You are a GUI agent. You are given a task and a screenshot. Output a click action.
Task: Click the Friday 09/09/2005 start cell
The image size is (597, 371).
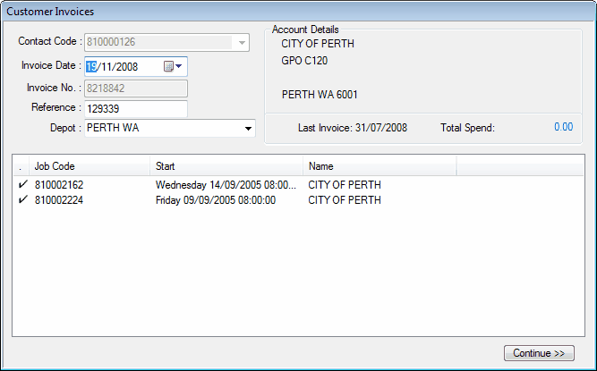coord(215,200)
